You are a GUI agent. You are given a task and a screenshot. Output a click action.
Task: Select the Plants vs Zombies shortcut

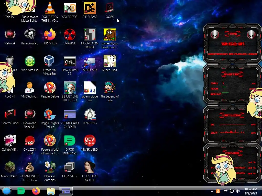[x=50, y=171]
